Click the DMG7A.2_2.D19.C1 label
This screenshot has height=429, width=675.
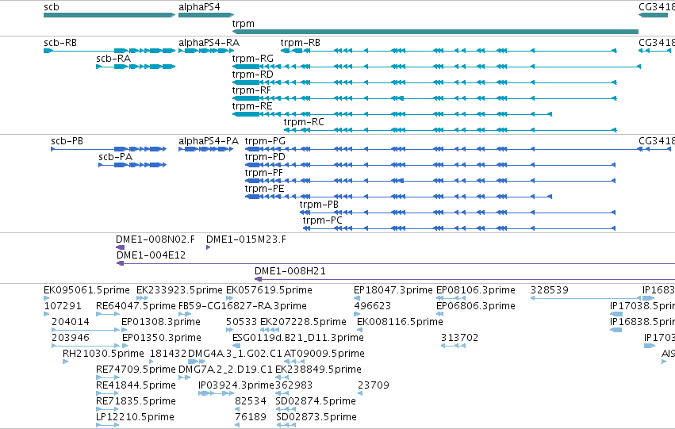coord(225,370)
